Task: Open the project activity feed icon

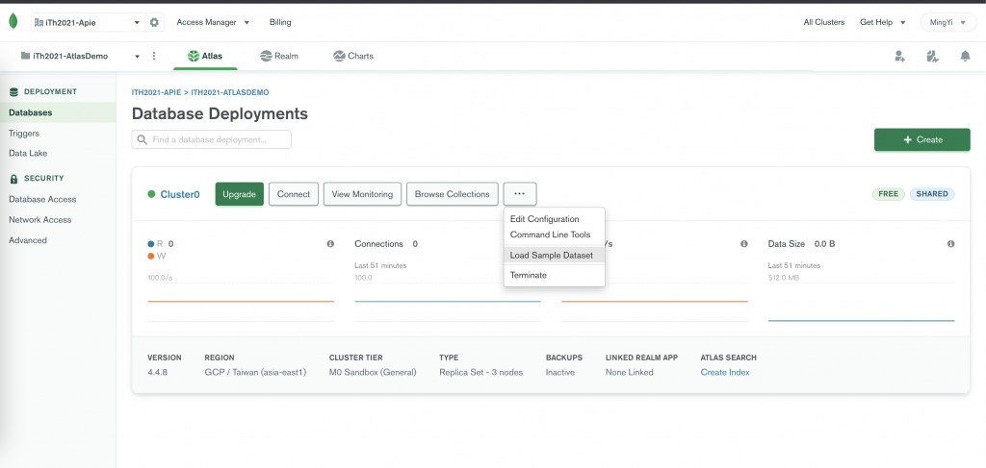Action: [x=932, y=56]
